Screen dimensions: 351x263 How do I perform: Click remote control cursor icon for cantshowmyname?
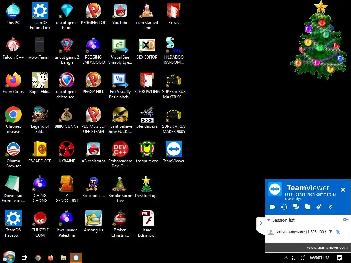tap(338, 232)
